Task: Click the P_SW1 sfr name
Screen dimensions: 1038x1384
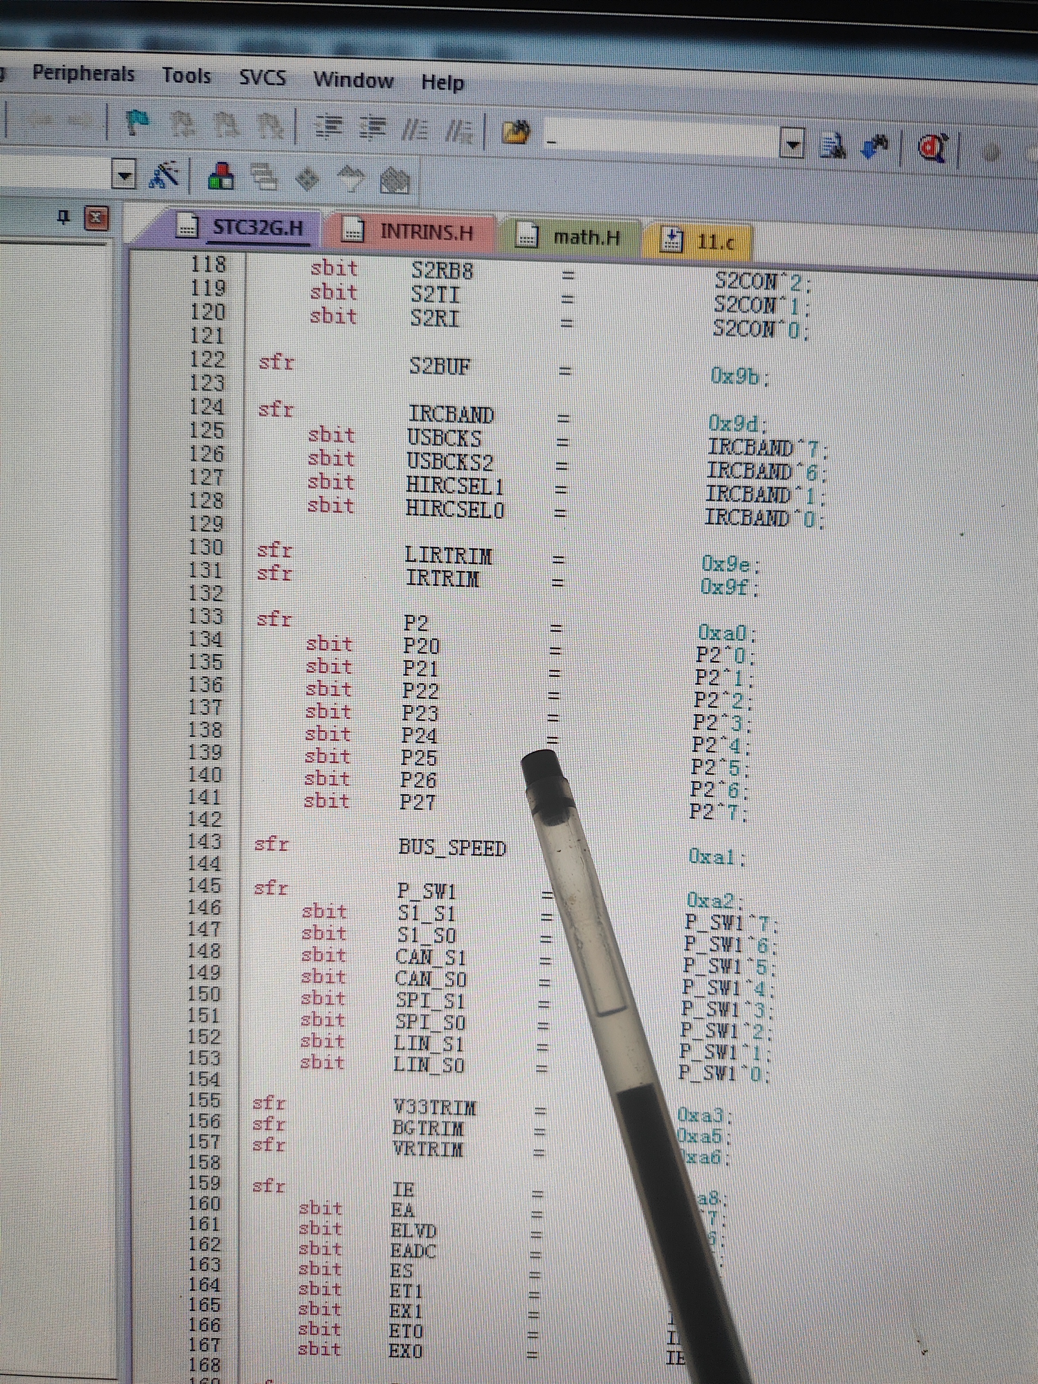Action: 427,891
